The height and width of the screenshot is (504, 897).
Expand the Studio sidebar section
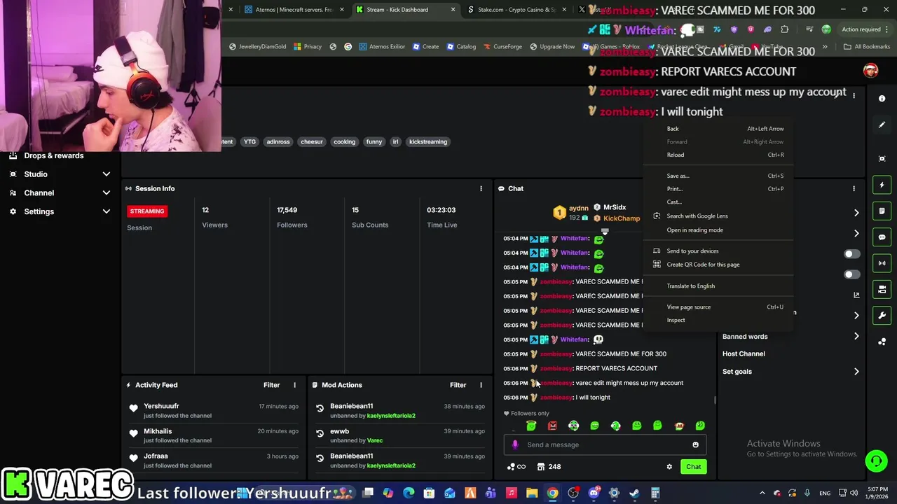pyautogui.click(x=107, y=174)
